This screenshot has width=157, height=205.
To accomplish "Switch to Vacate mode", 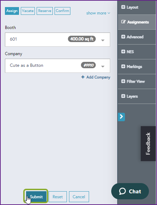I will 28,11.
